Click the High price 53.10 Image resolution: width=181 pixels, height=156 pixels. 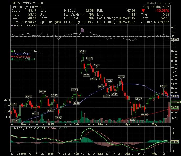tap(32, 14)
